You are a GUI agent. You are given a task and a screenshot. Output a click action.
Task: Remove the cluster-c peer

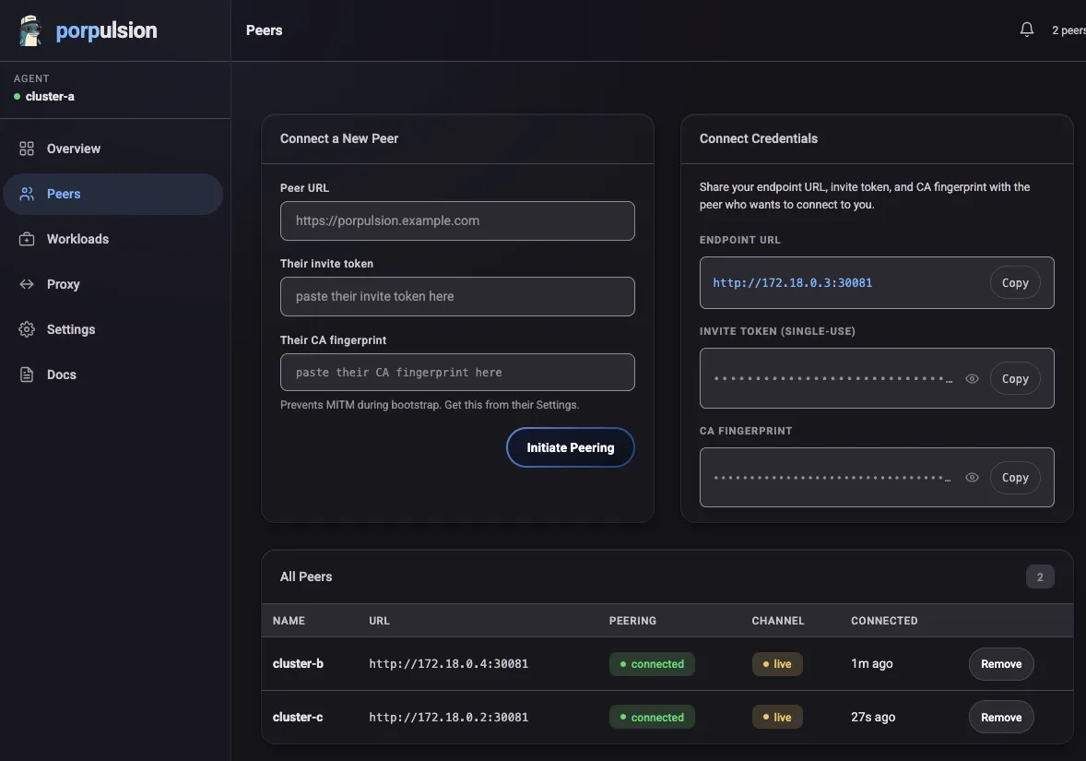(x=1001, y=718)
